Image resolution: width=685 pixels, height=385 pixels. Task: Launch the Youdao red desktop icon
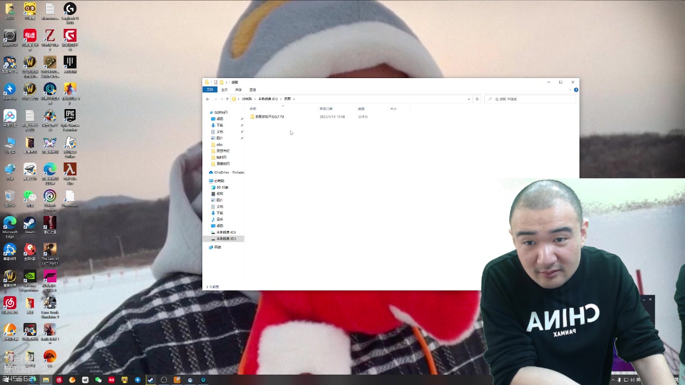29,40
